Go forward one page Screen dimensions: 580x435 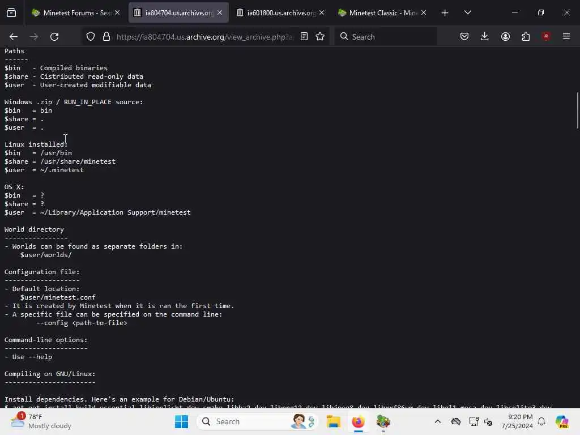coord(34,37)
